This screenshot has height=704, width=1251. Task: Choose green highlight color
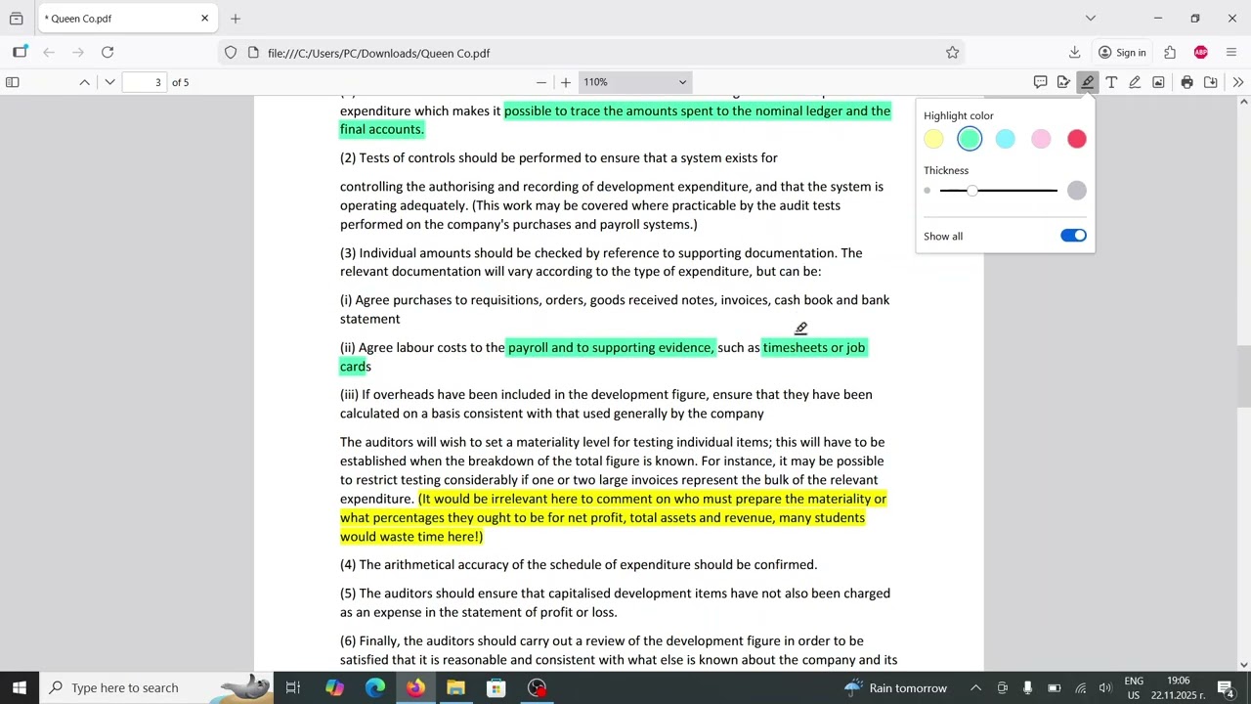pyautogui.click(x=970, y=139)
